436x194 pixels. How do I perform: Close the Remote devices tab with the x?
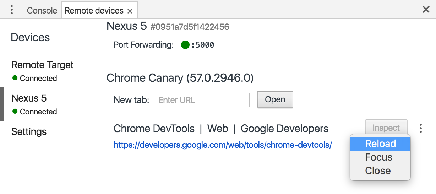130,11
